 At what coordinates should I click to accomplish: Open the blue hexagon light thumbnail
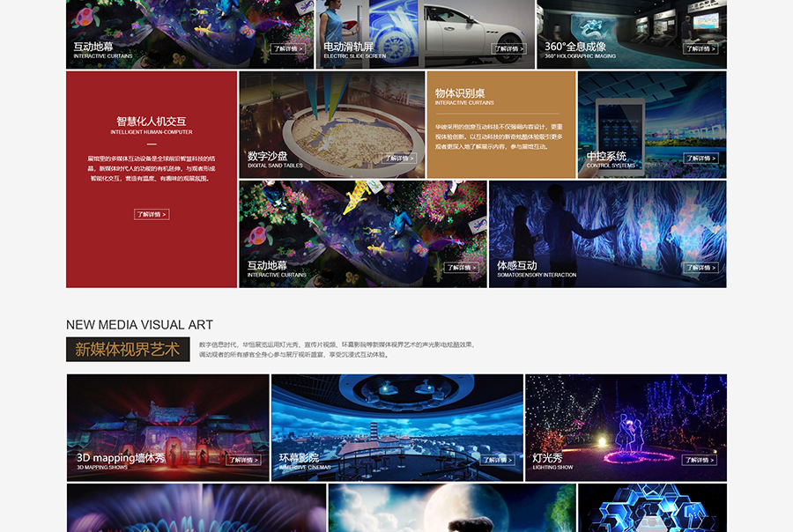click(652, 508)
